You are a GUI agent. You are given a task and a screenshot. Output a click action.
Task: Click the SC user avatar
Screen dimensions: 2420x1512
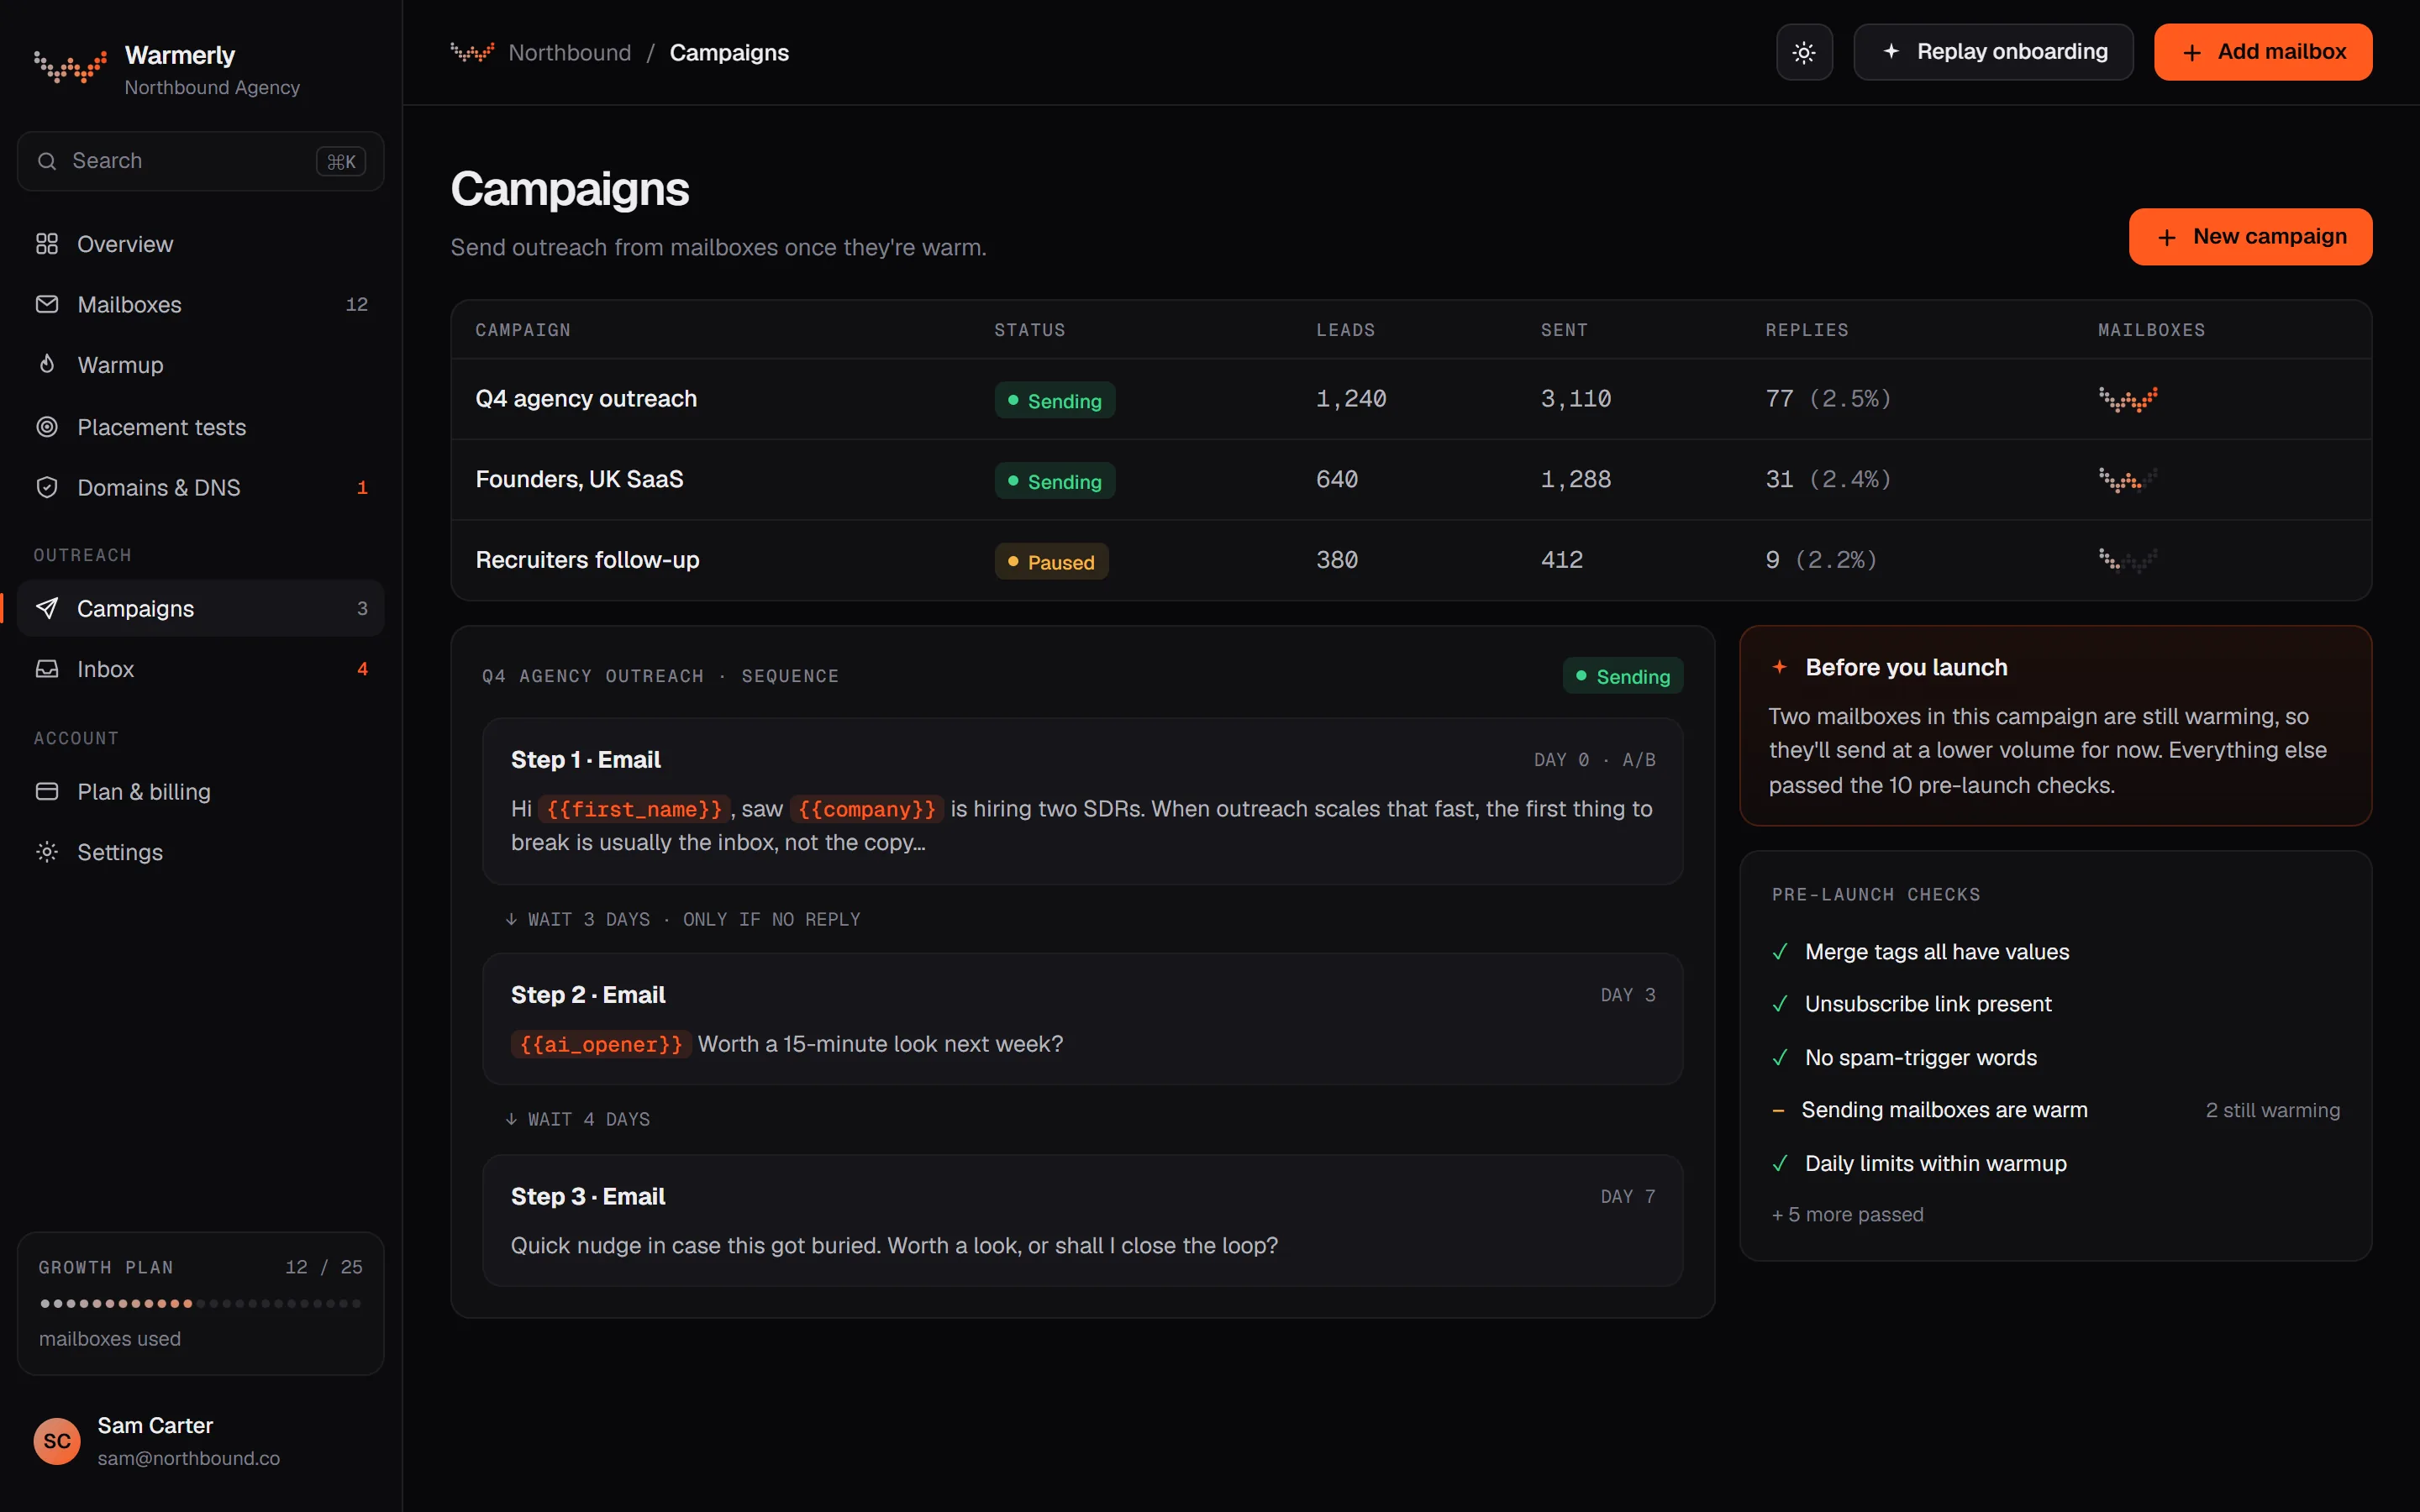click(57, 1441)
